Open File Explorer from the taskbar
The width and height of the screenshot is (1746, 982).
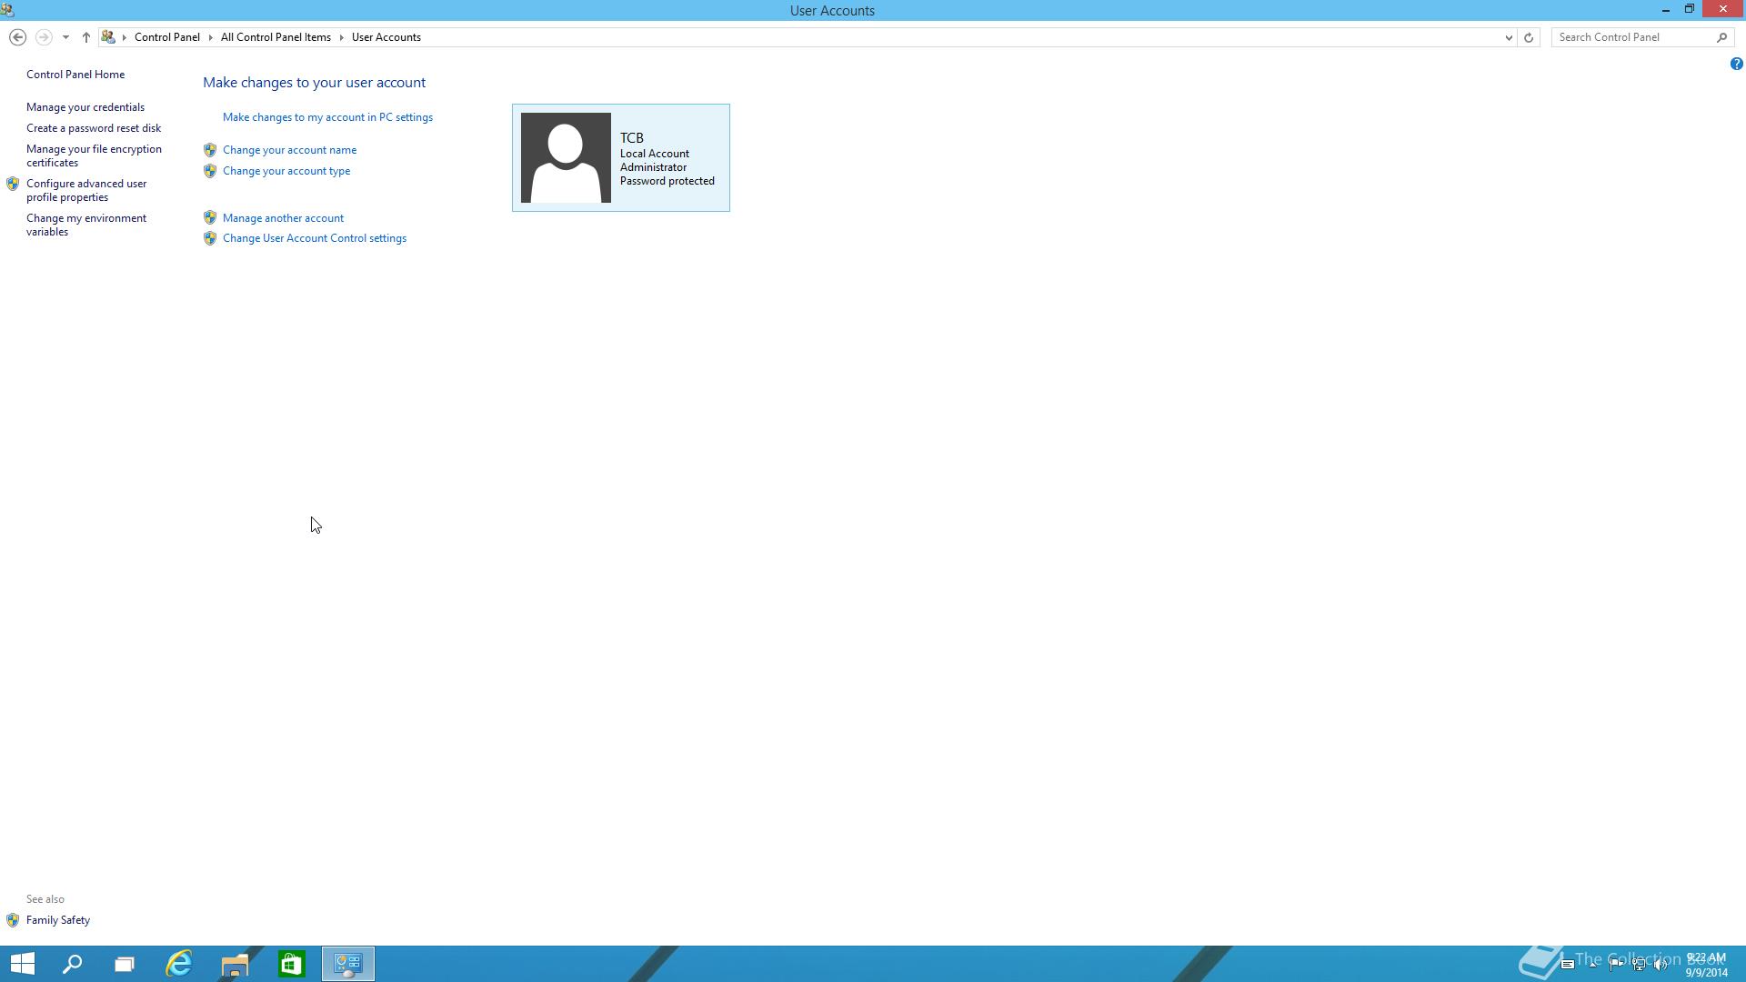pos(235,964)
